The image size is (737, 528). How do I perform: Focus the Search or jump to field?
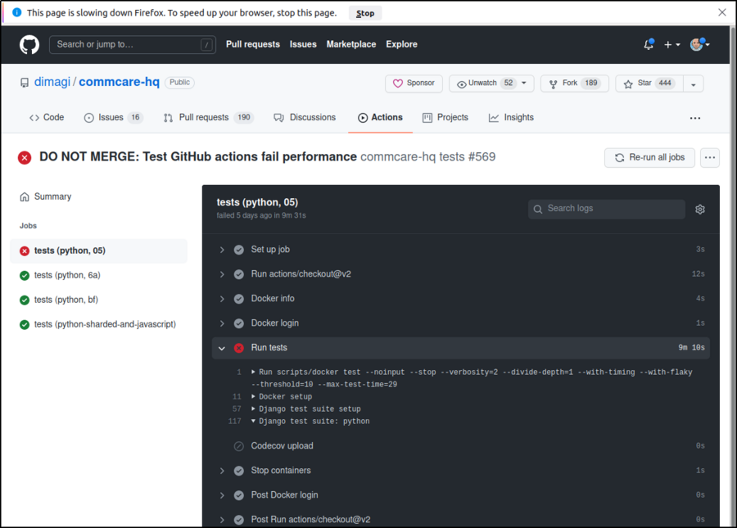[133, 45]
